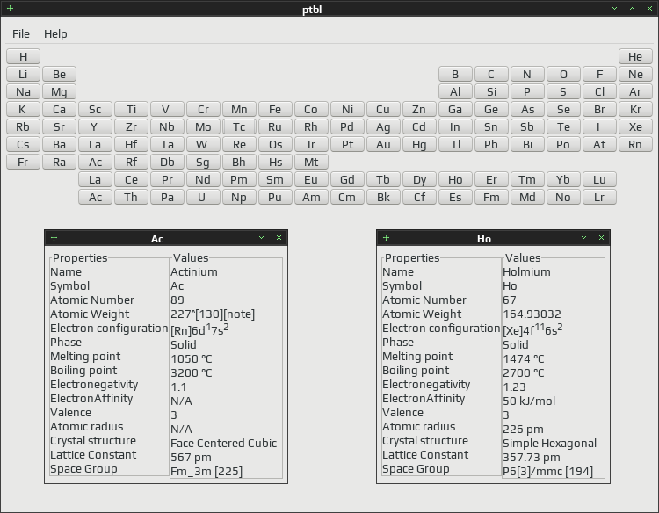The image size is (659, 513).
Task: Select the U element button
Action: pyautogui.click(x=204, y=197)
